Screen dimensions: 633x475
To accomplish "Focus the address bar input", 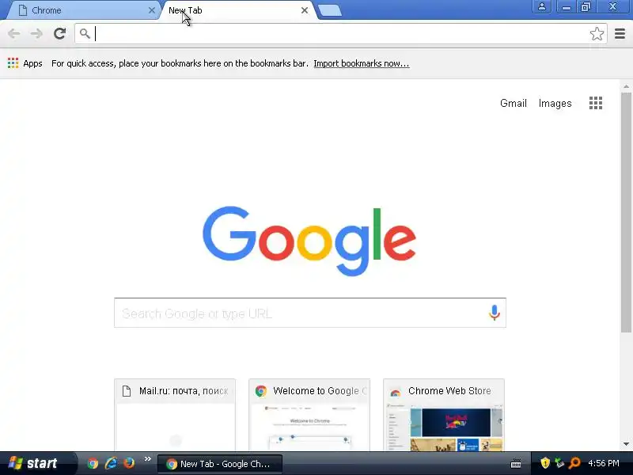I will [x=340, y=33].
